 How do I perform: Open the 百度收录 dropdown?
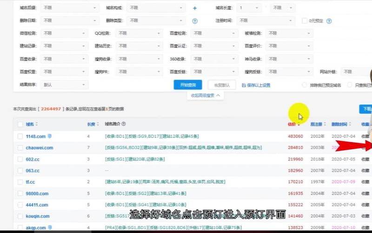pyautogui.click(x=64, y=59)
